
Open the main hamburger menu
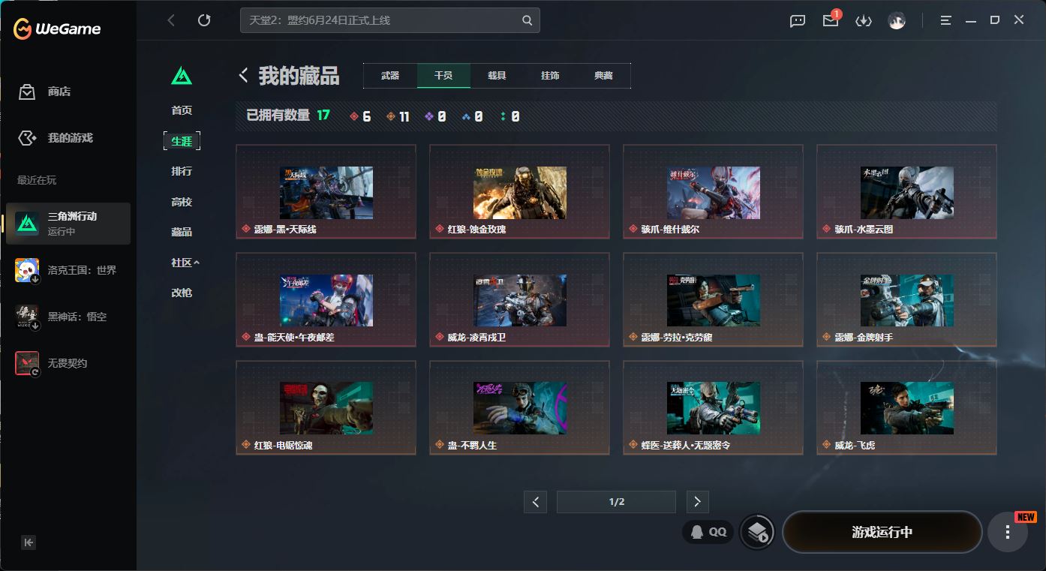coord(946,20)
